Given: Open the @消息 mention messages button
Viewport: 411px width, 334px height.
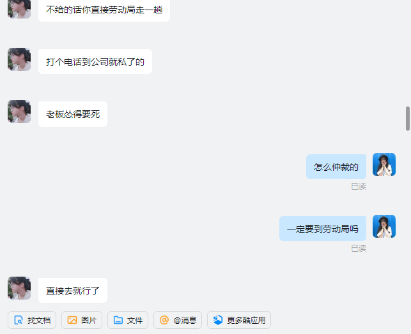Looking at the screenshot, I should (178, 320).
